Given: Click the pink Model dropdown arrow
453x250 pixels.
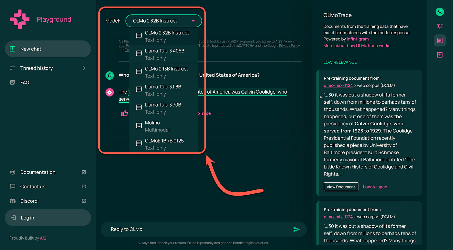Looking at the screenshot, I should (x=193, y=21).
